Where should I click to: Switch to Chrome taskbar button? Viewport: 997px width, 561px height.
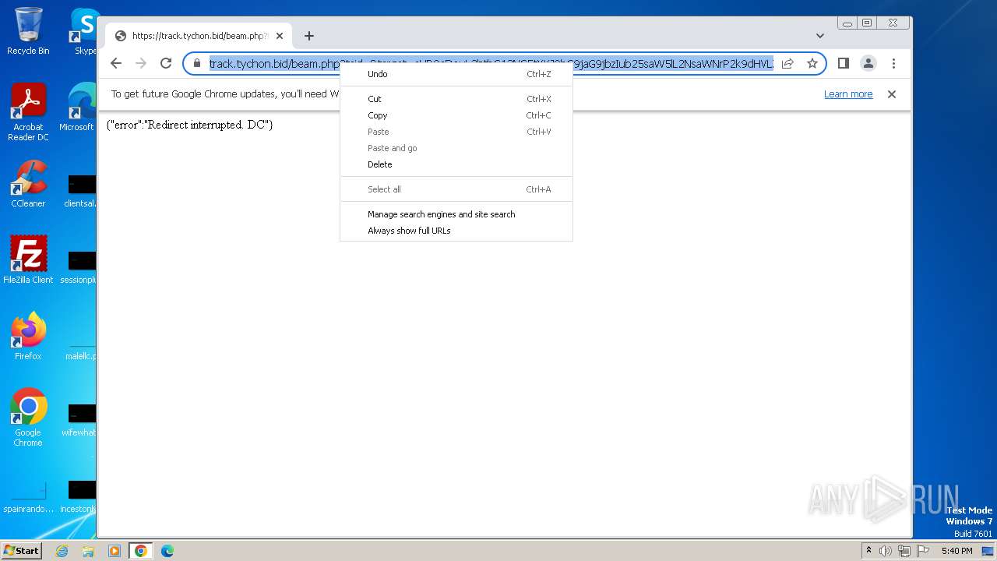click(140, 551)
